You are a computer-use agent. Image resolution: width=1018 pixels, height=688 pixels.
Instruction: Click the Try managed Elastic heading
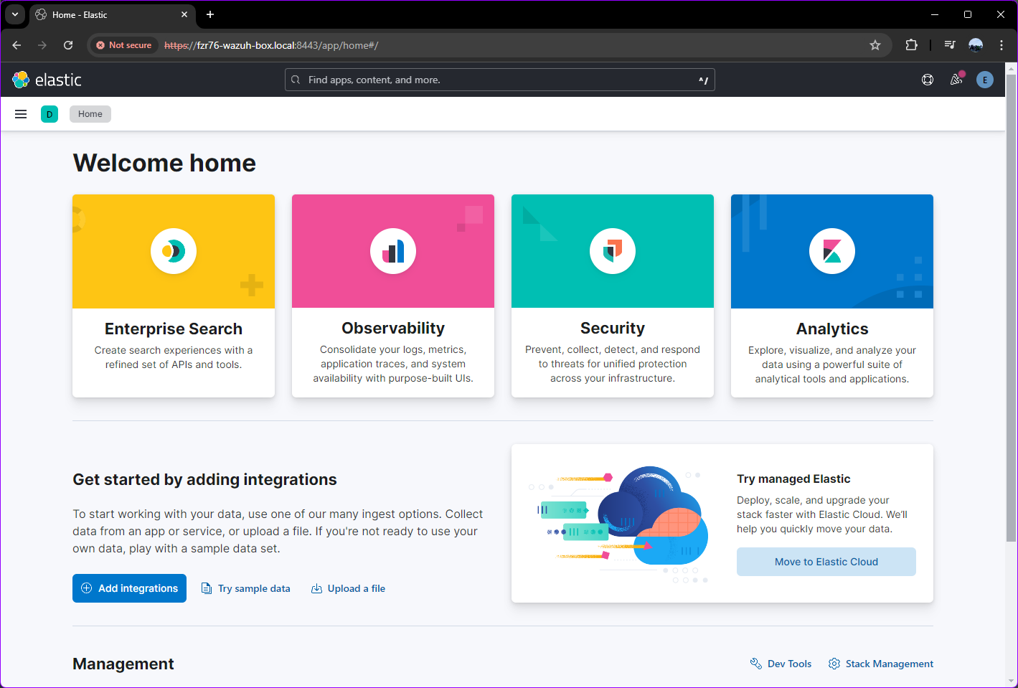tap(793, 479)
